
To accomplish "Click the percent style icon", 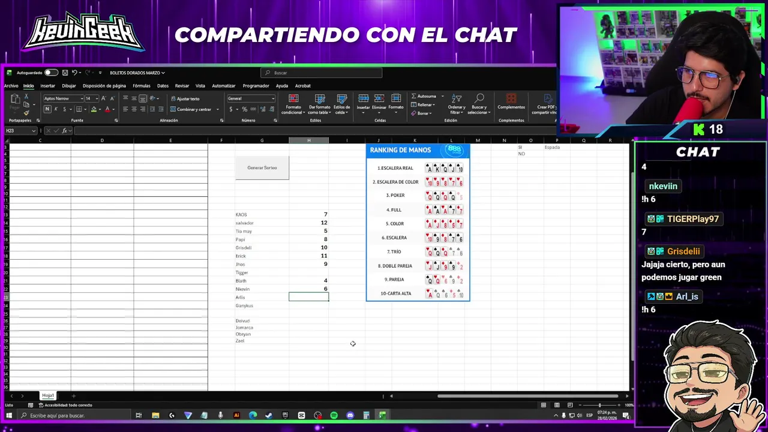I will tap(244, 109).
